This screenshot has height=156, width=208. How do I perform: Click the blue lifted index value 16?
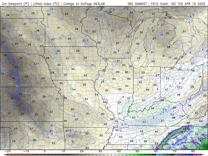pos(51,126)
